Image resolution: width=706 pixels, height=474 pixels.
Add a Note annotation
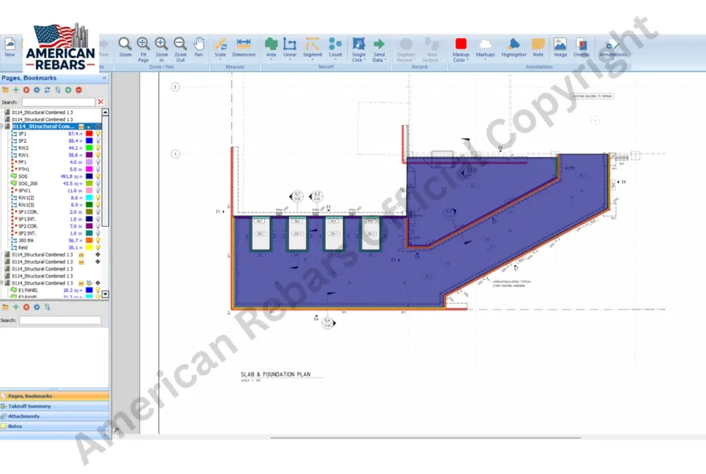click(x=538, y=47)
